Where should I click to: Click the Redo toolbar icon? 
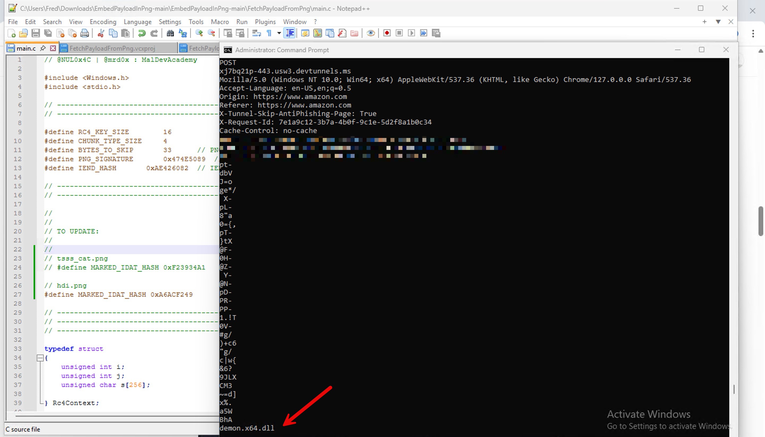pos(154,33)
